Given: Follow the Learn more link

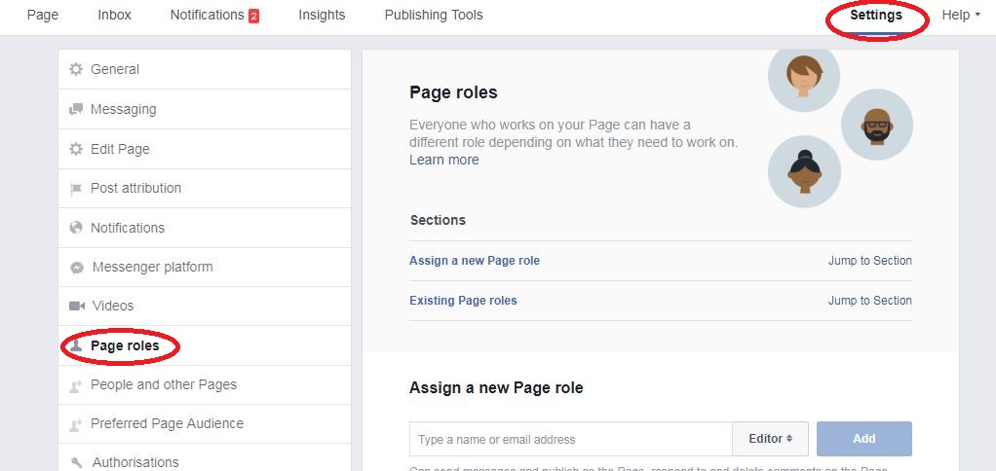Looking at the screenshot, I should click(444, 160).
